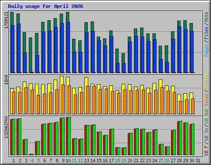Select the bright green kB Out bar for day 26
The image size is (211, 165).
tap(168, 151)
